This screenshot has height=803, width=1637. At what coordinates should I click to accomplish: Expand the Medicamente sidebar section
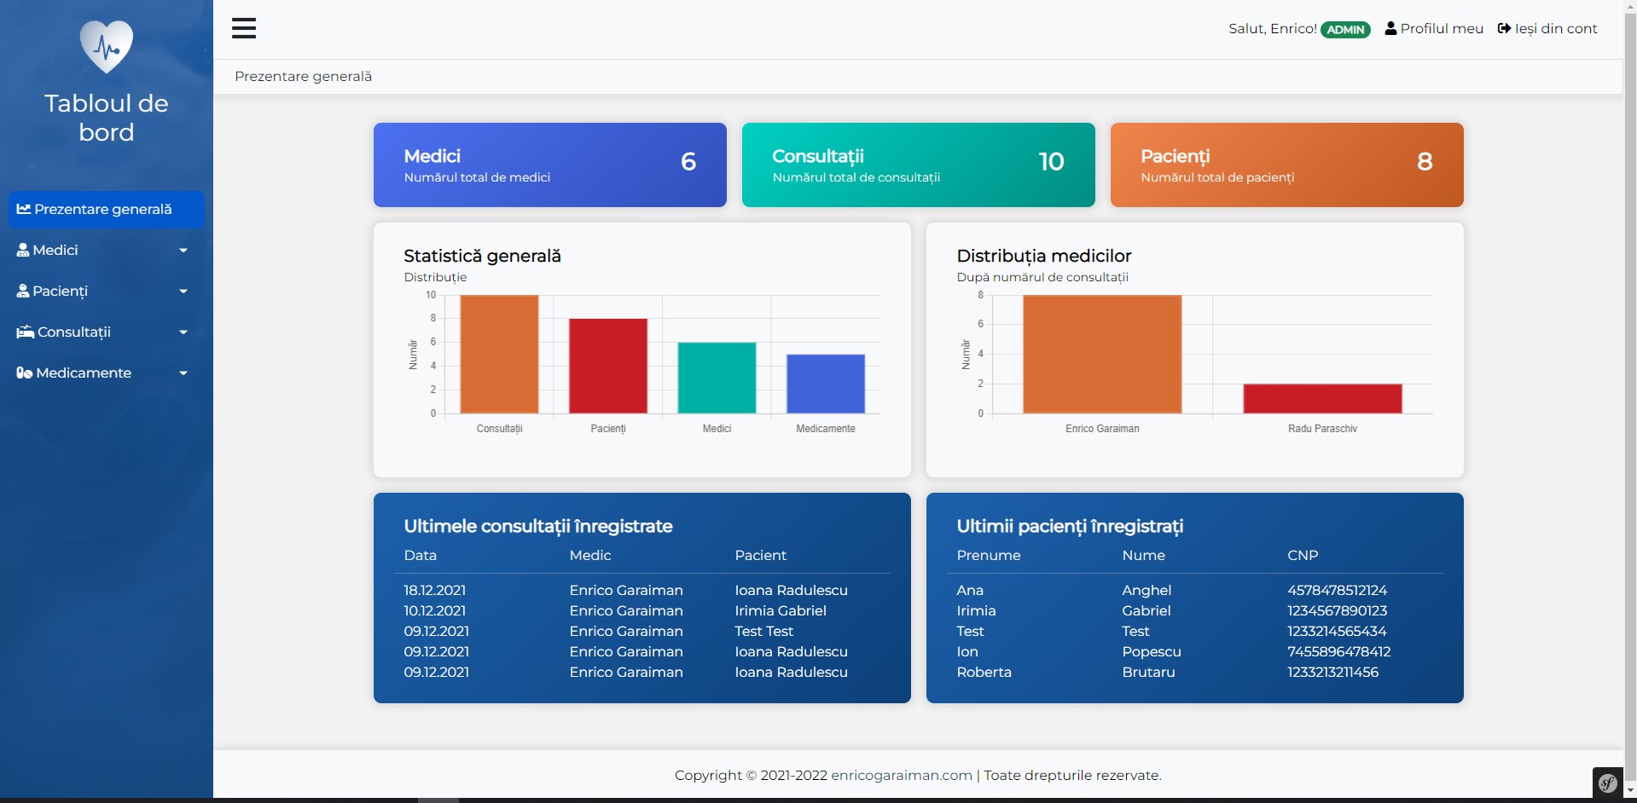183,373
